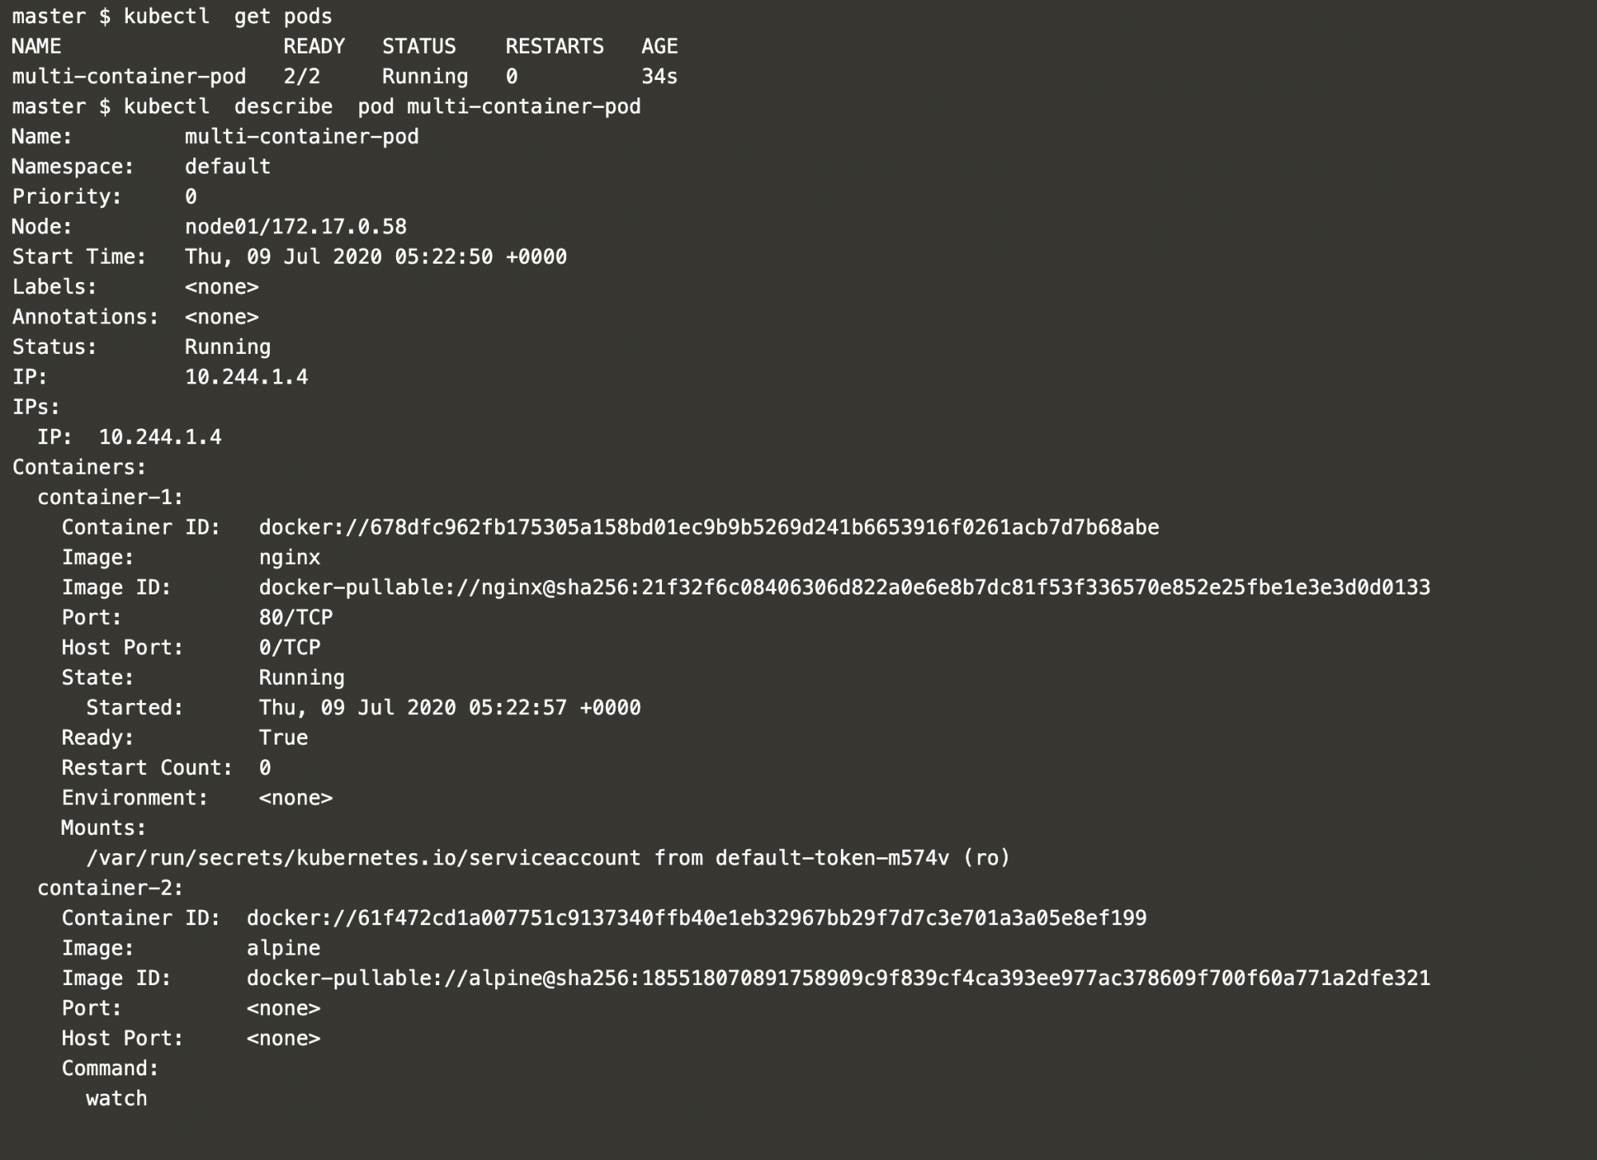Click the 'watch' command entry
Image resolution: width=1597 pixels, height=1160 pixels.
(117, 1098)
